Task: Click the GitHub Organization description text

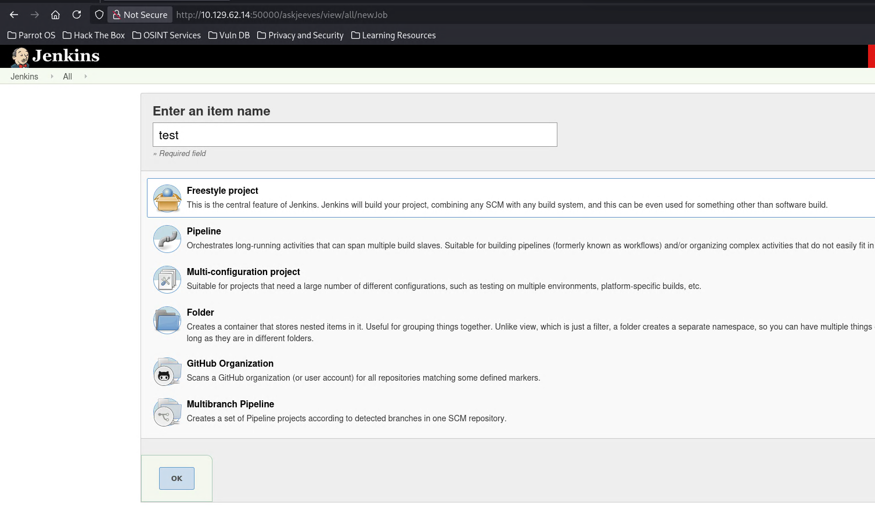Action: [x=363, y=378]
